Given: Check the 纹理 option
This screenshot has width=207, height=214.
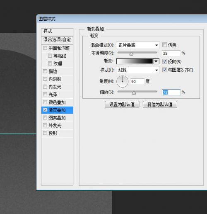Looking at the screenshot, I should pyautogui.click(x=50, y=63).
